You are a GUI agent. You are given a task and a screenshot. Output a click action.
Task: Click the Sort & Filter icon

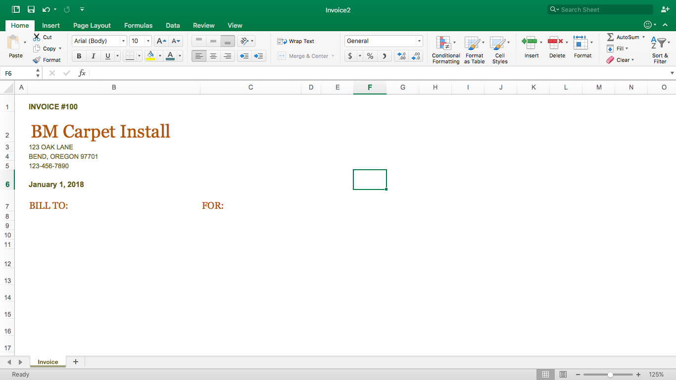660,43
